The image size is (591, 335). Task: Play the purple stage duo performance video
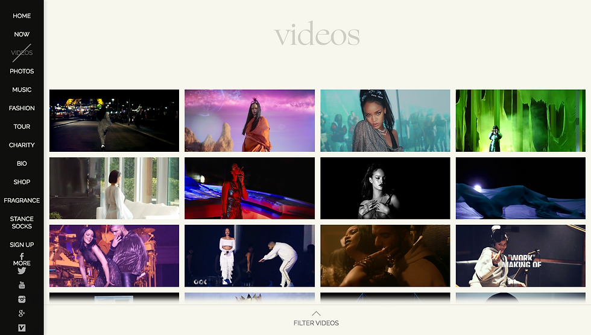(x=114, y=256)
